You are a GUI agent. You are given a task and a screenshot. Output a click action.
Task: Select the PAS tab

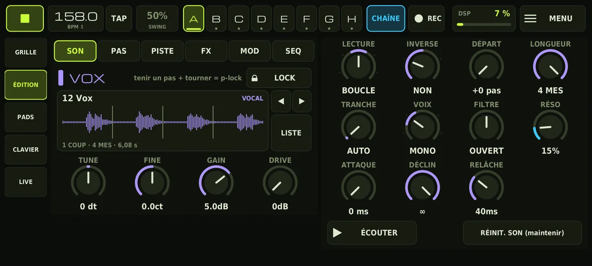click(118, 51)
